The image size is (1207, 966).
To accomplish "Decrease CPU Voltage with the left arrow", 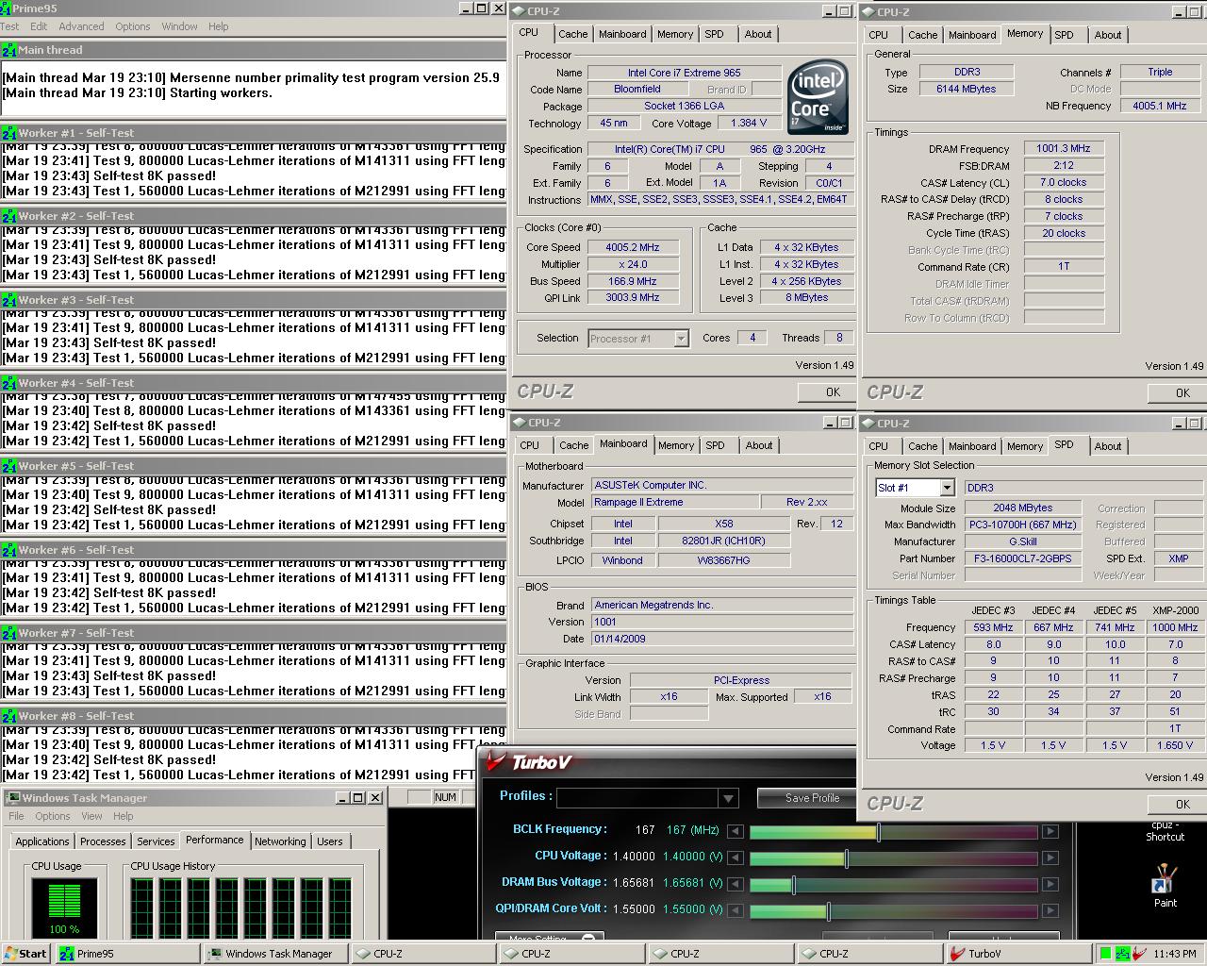I will [x=735, y=858].
